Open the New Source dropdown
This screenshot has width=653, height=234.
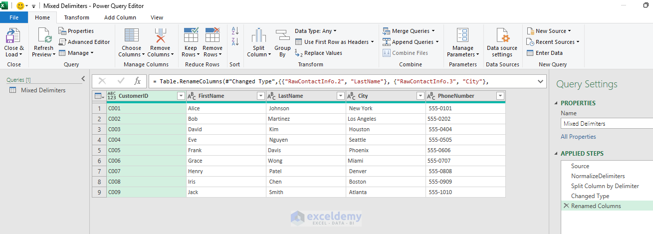coord(549,31)
